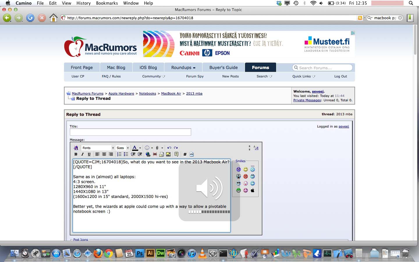Switch to the Mac Blog tab
The image size is (419, 262).
tap(116, 68)
